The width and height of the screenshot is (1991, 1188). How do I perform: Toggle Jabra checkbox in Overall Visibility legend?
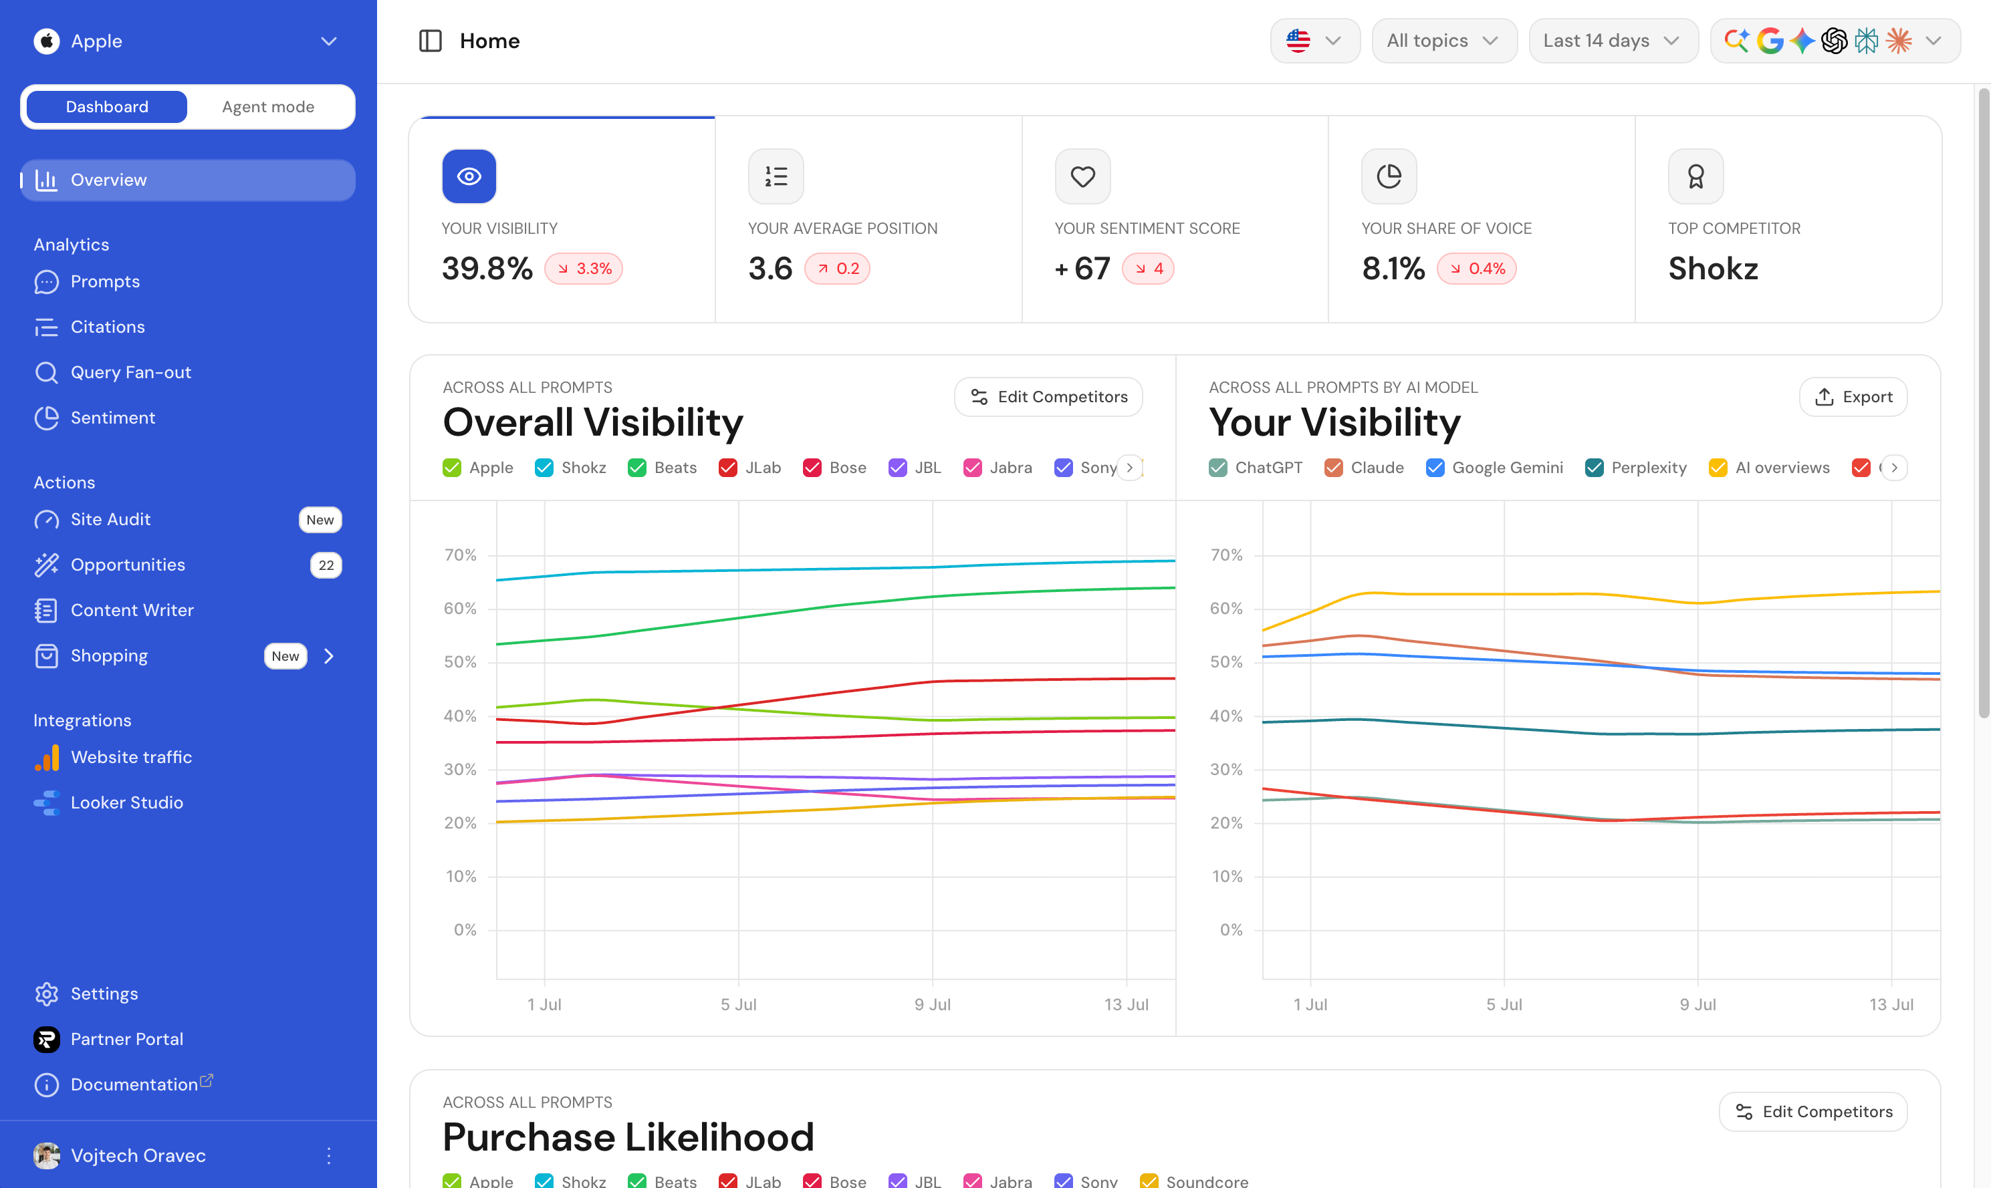972,468
